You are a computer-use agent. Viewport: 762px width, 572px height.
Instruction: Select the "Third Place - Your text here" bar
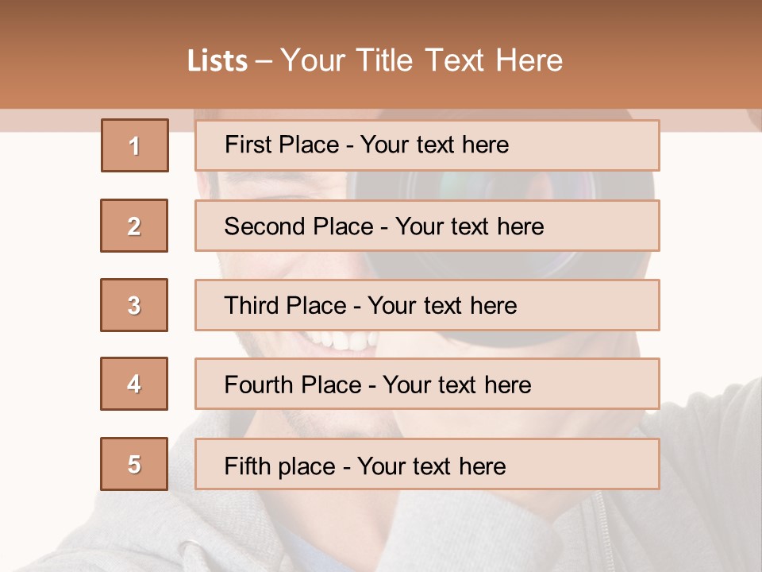click(x=427, y=305)
